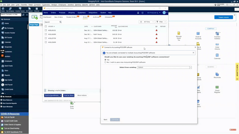Select the Yes radio option

[x=105, y=60]
